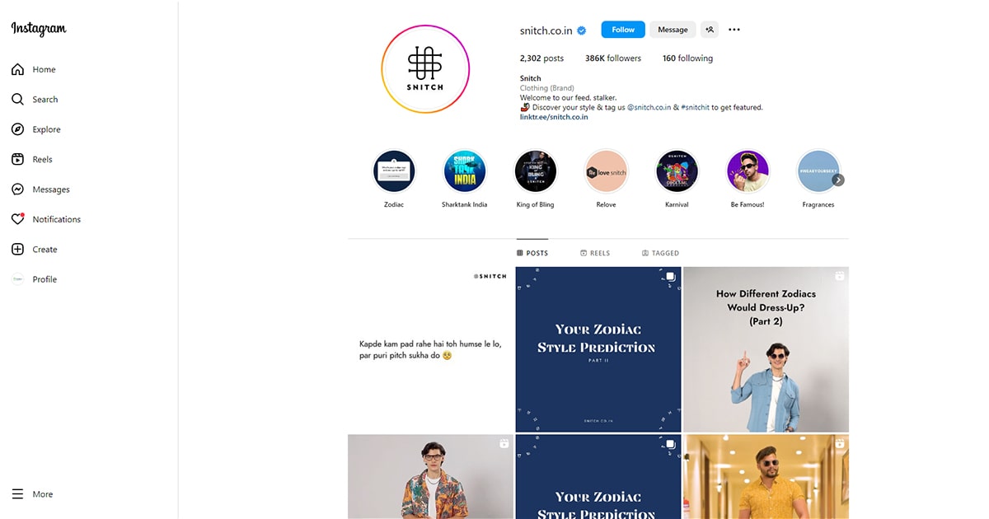Open linktr.ee/snitch.co.in link
Image resolution: width=989 pixels, height=519 pixels.
tap(554, 117)
